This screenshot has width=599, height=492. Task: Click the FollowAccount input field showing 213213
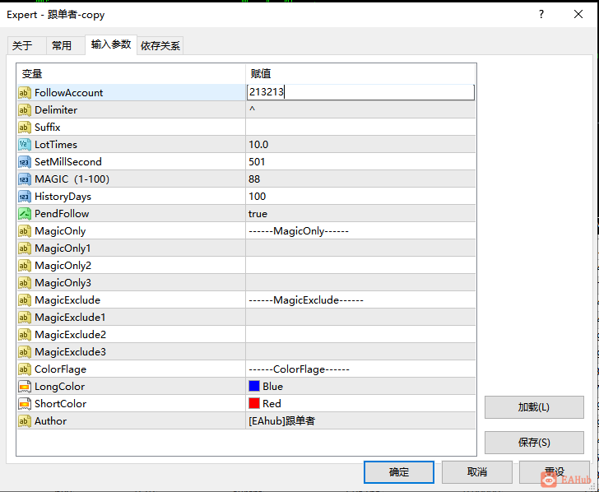point(360,92)
